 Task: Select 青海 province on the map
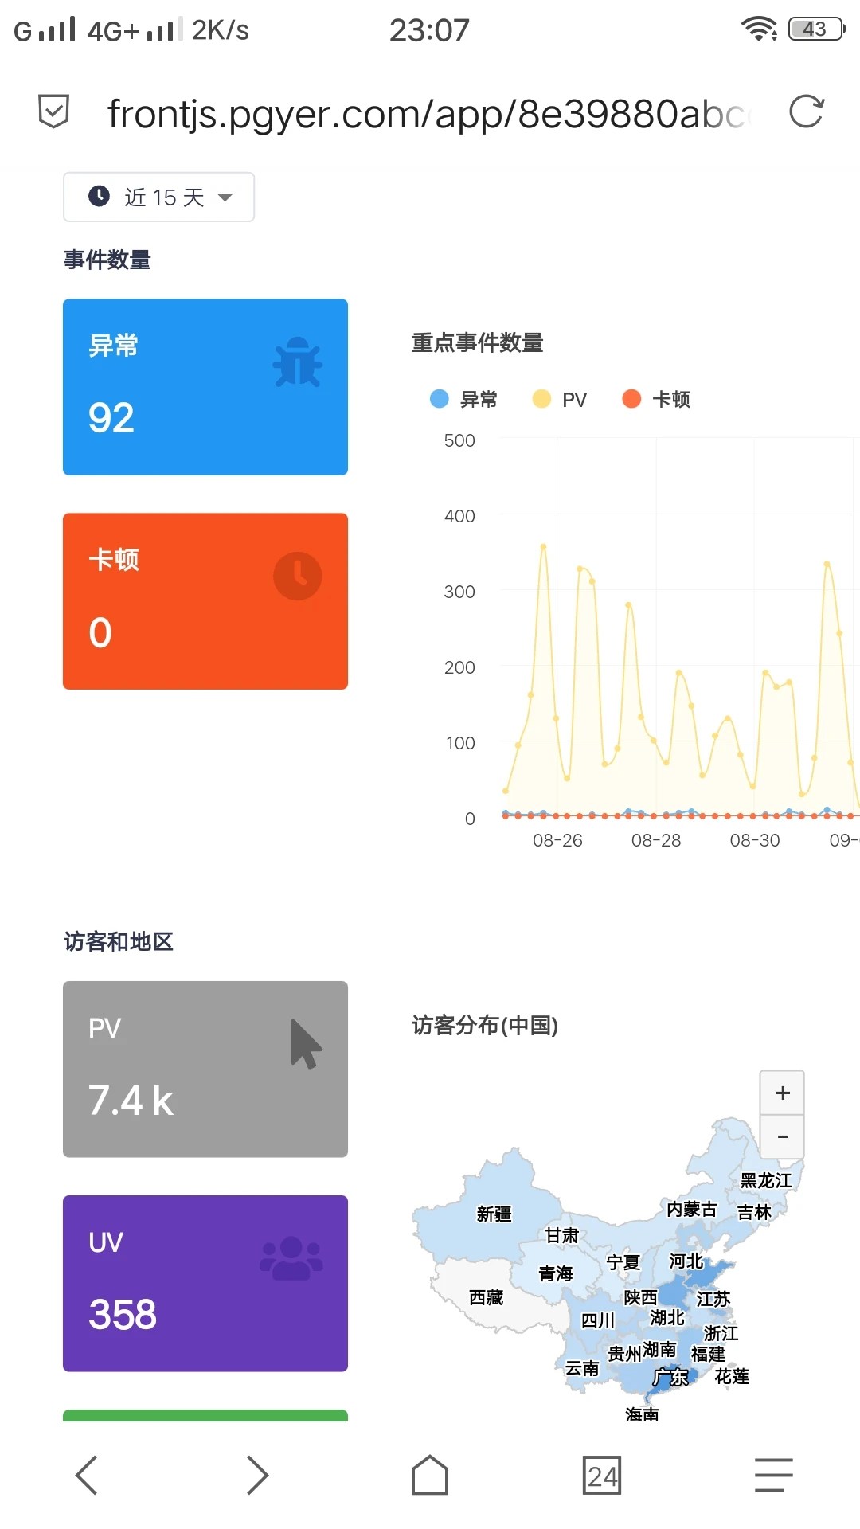555,1273
